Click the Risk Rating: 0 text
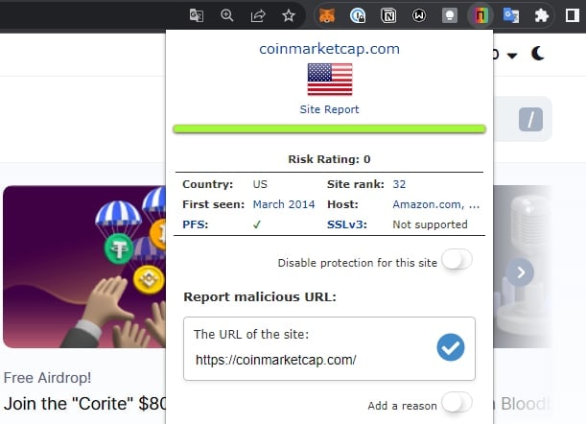586x424 pixels. pyautogui.click(x=329, y=159)
